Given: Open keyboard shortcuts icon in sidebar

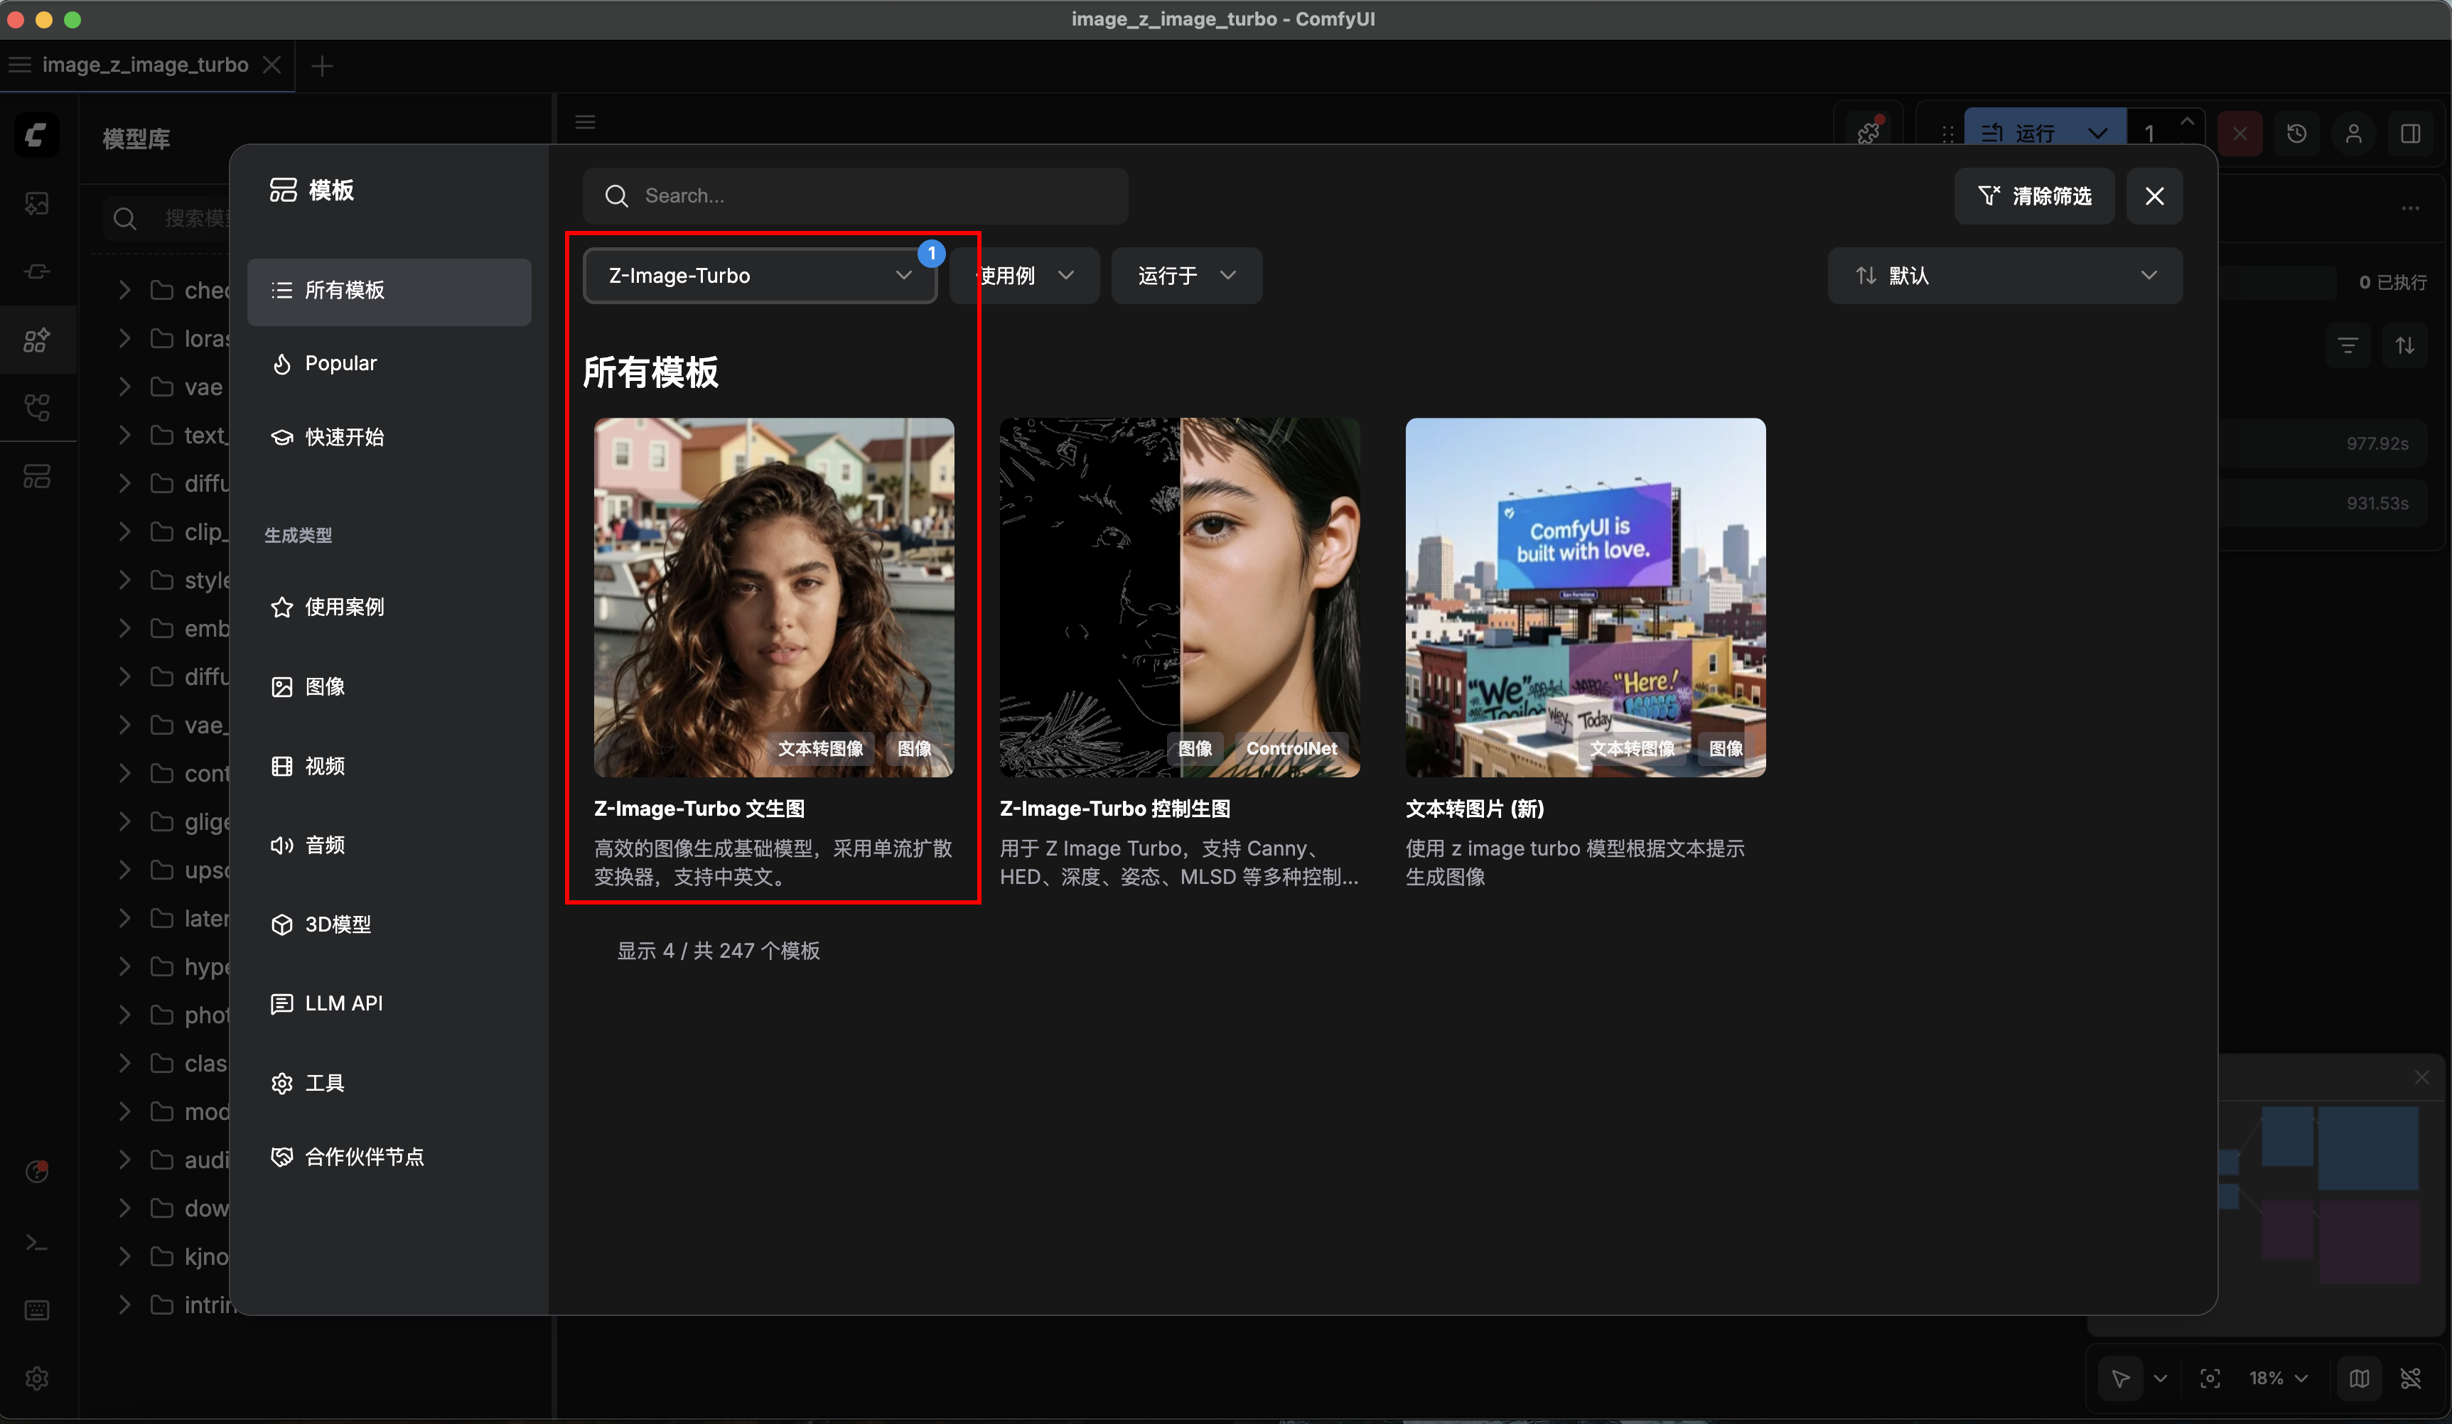Looking at the screenshot, I should coord(37,1310).
